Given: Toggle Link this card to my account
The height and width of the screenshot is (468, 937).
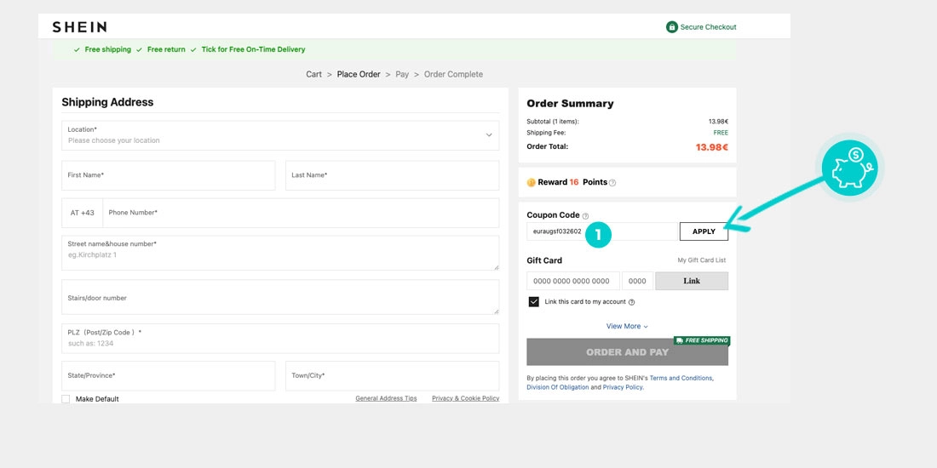Looking at the screenshot, I should 533,302.
